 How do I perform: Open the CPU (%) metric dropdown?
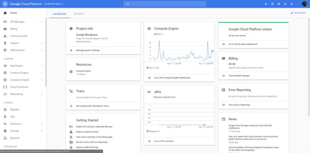click(x=159, y=34)
